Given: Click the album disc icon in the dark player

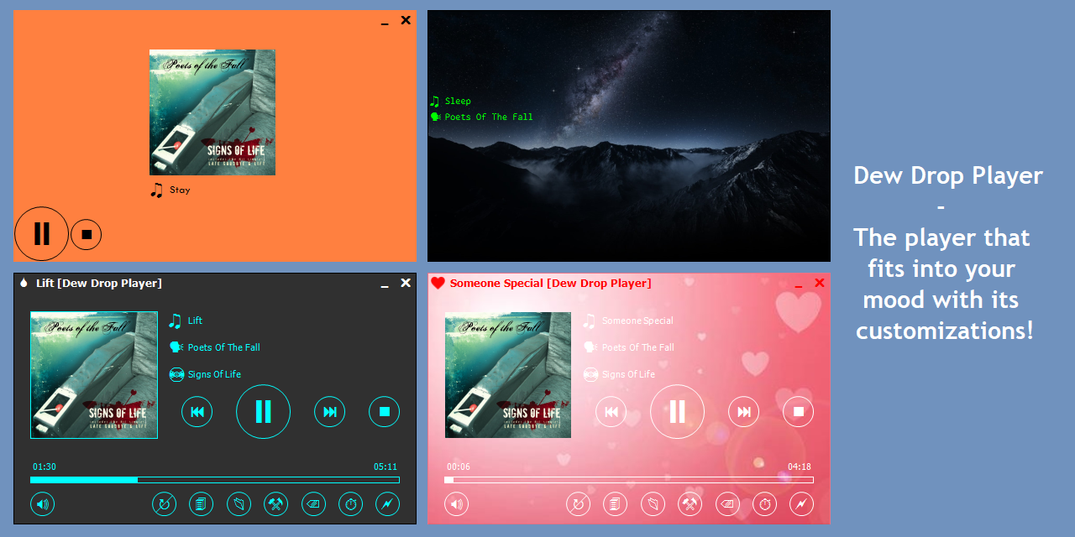Looking at the screenshot, I should tap(176, 374).
